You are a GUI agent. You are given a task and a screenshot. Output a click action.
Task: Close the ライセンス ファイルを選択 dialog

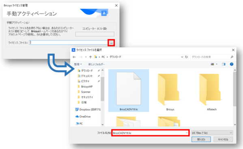point(233,50)
